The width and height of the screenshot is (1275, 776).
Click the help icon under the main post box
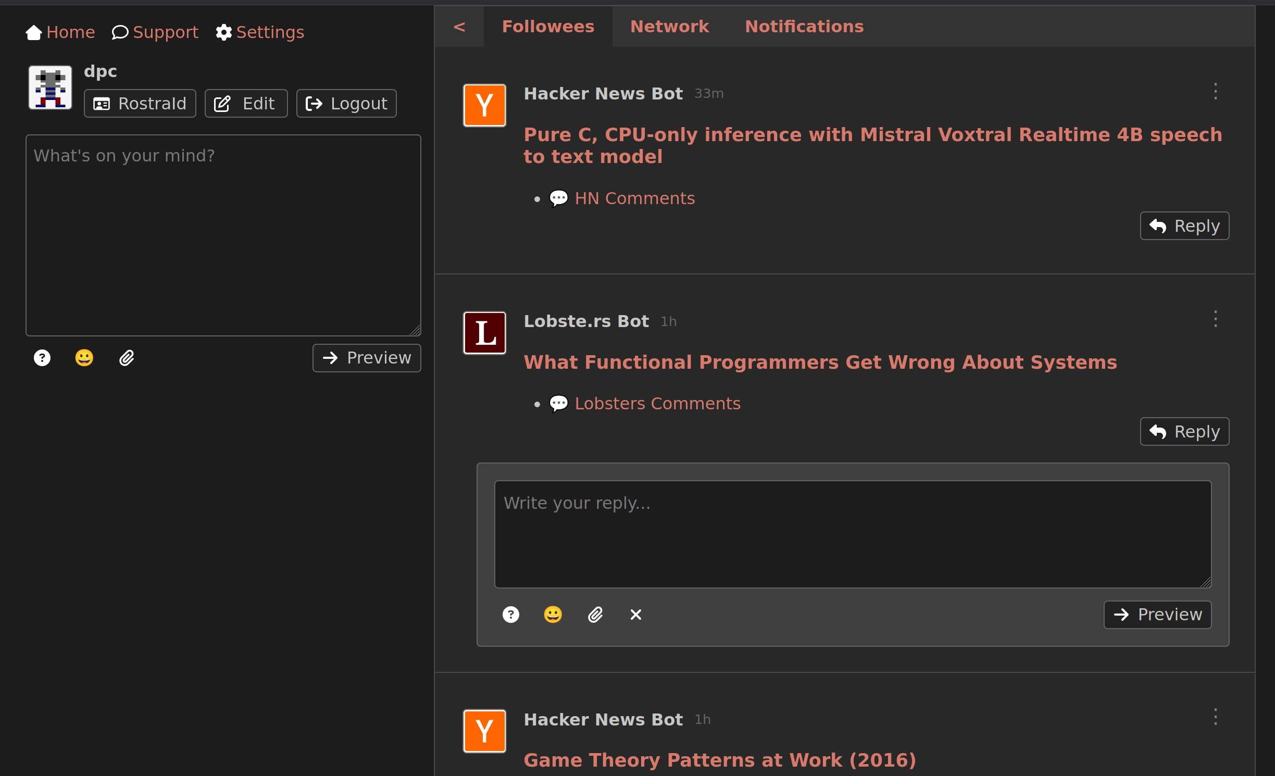42,358
